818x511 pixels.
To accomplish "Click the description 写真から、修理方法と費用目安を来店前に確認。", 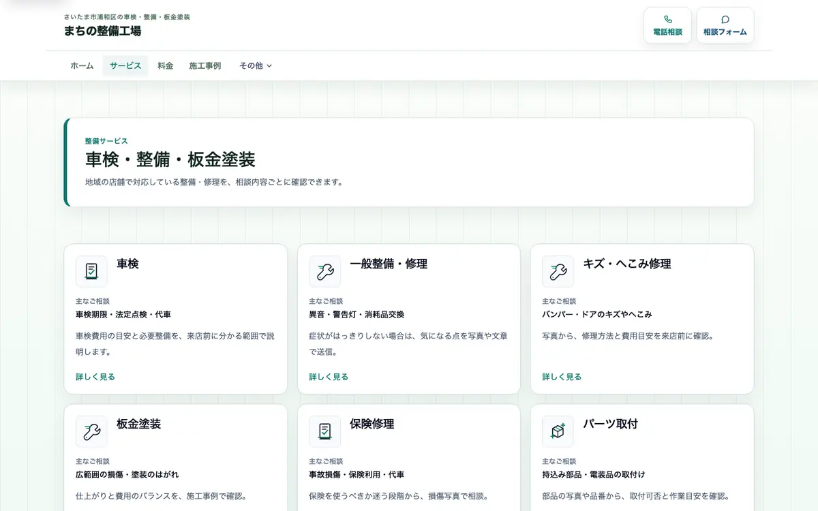I will (628, 336).
